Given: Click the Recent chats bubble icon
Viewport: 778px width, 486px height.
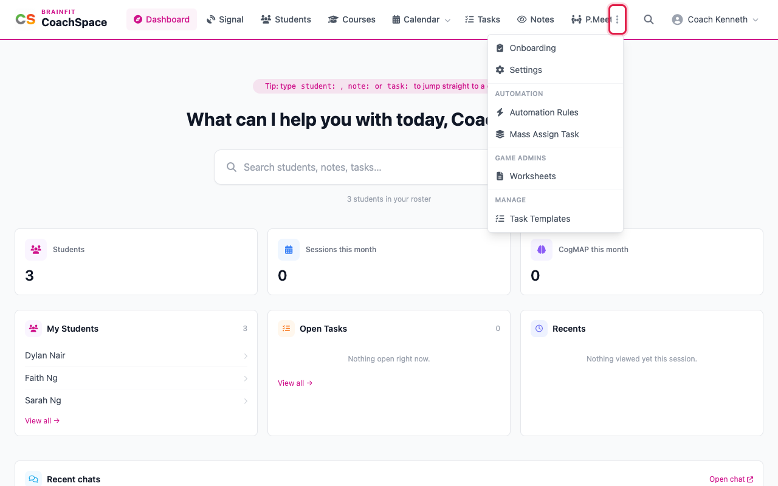Looking at the screenshot, I should [33, 479].
